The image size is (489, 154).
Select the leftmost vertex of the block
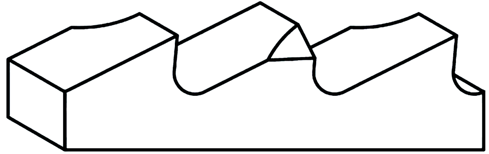click(8, 59)
